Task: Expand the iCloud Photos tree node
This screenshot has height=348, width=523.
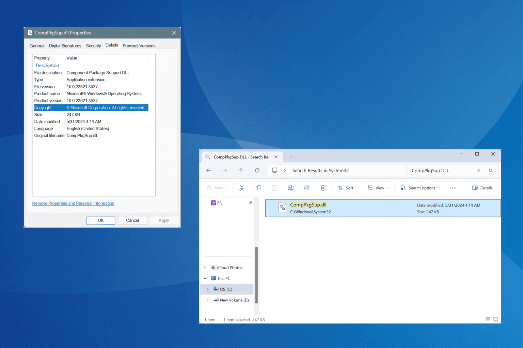Action: click(x=205, y=268)
